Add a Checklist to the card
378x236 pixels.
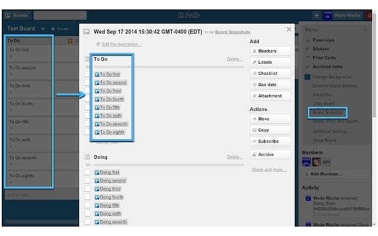point(271,73)
